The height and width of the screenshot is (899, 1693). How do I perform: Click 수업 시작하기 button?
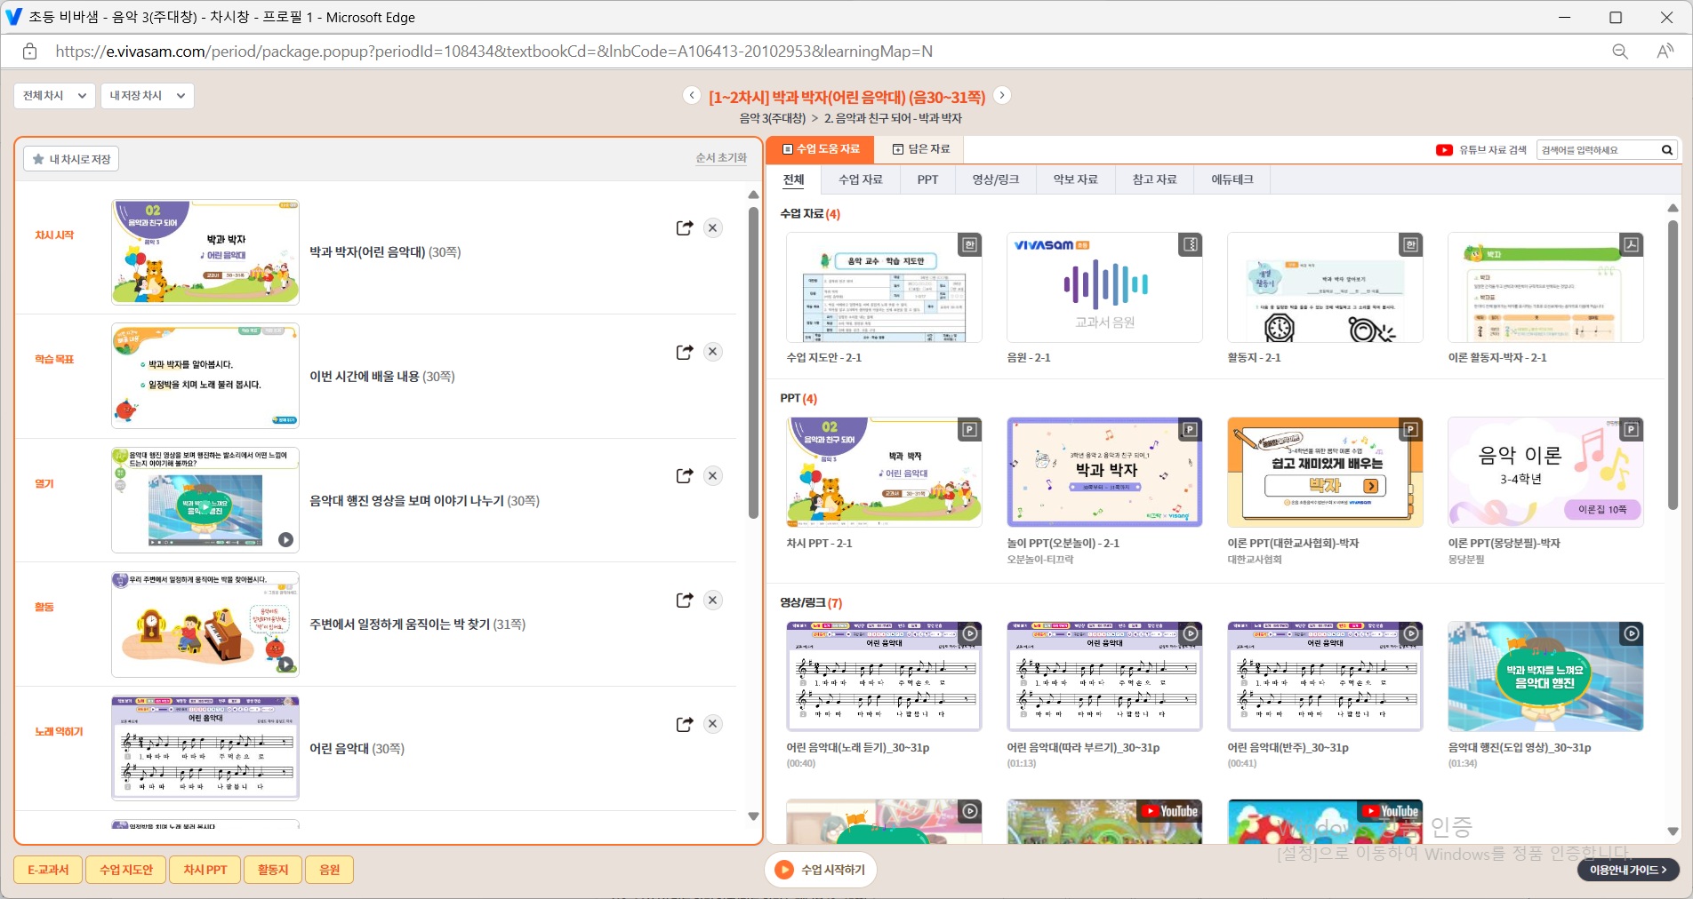click(820, 870)
